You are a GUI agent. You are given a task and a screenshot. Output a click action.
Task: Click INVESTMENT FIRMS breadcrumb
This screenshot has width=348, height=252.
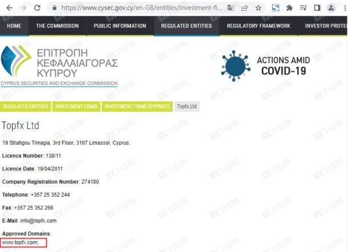point(76,107)
